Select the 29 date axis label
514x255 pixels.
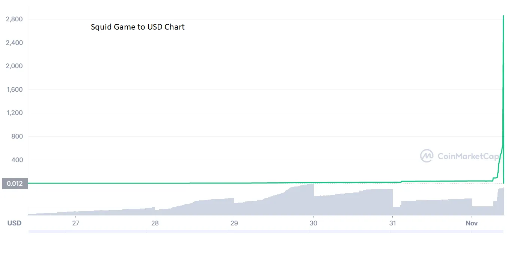[234, 223]
